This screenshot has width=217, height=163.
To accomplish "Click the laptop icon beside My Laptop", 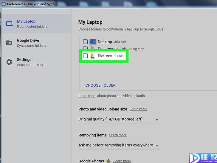I will tap(9, 24).
